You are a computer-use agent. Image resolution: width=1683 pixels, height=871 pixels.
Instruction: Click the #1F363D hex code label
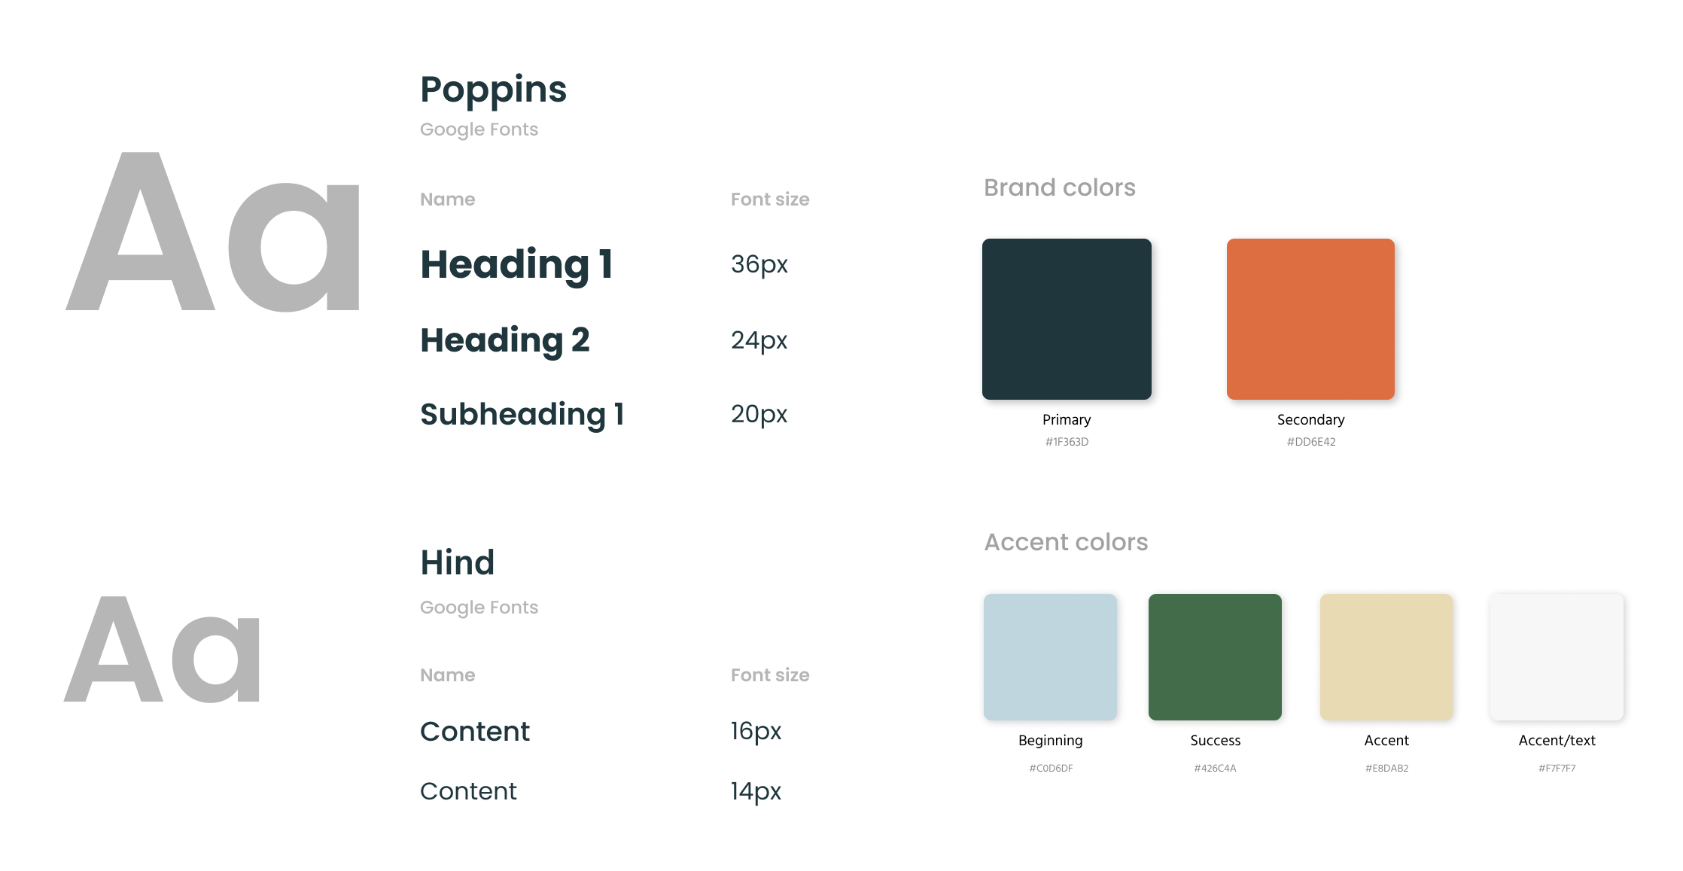pyautogui.click(x=1067, y=442)
